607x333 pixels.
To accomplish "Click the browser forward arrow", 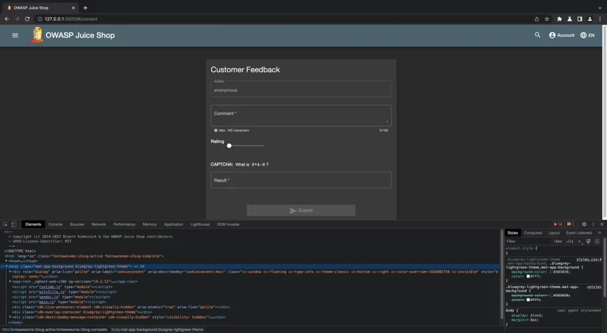I will click(x=17, y=19).
